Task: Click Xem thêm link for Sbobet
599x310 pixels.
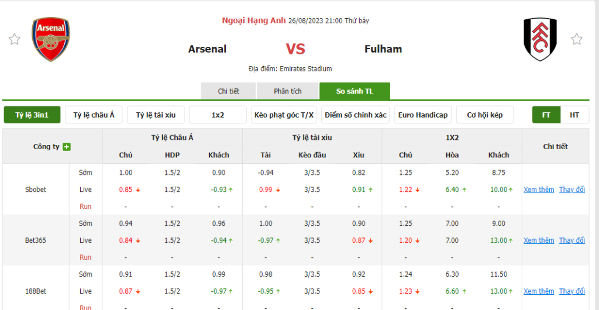Action: (539, 190)
